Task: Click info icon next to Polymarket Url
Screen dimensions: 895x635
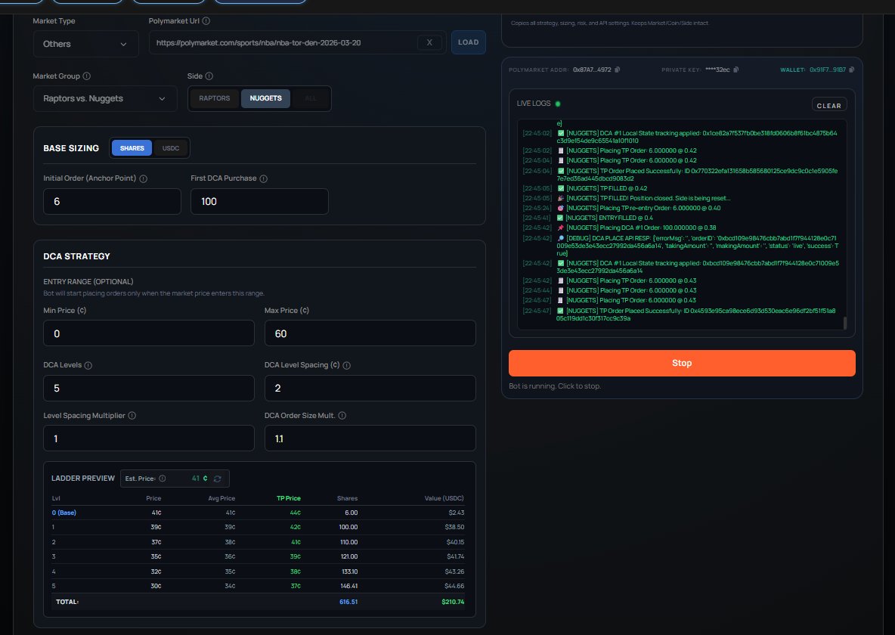Action: [x=206, y=21]
